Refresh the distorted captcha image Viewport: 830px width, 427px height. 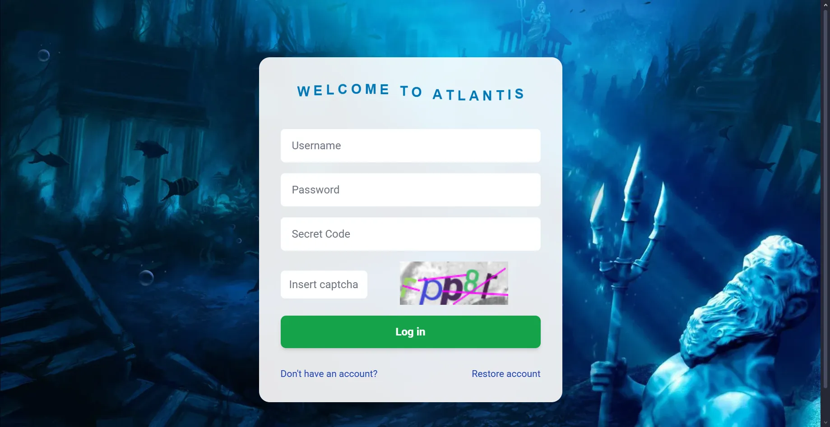(x=454, y=283)
